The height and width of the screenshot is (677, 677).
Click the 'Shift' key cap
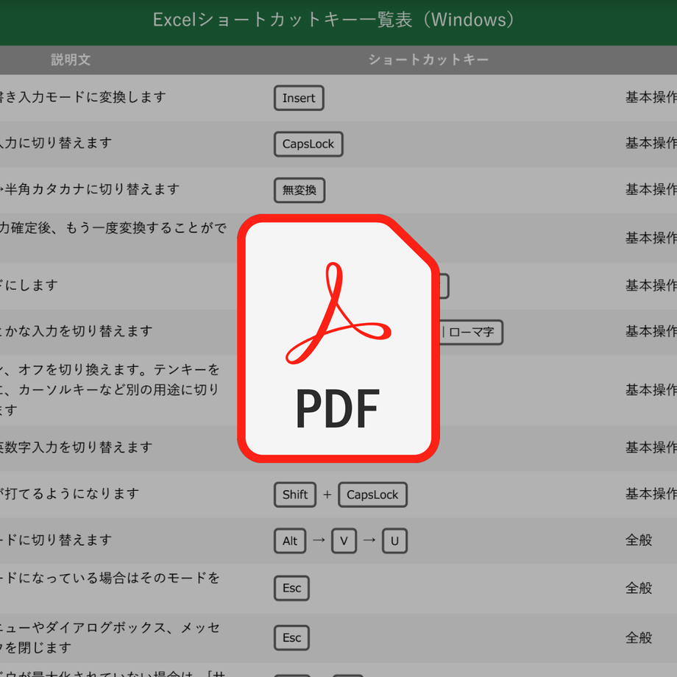pos(295,495)
